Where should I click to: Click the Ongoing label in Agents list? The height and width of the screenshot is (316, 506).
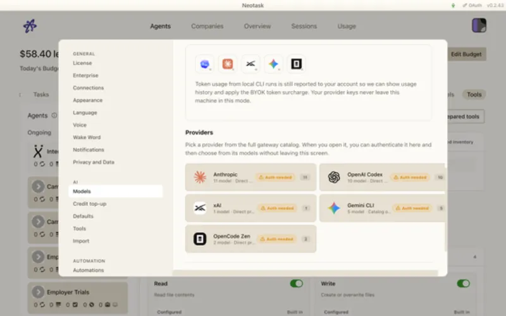pos(39,133)
